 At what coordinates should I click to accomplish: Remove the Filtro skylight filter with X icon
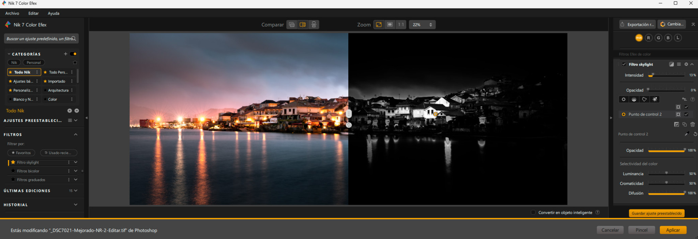(x=686, y=64)
